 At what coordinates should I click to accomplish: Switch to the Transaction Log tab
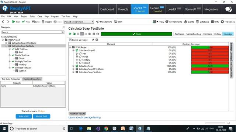coord(193,34)
